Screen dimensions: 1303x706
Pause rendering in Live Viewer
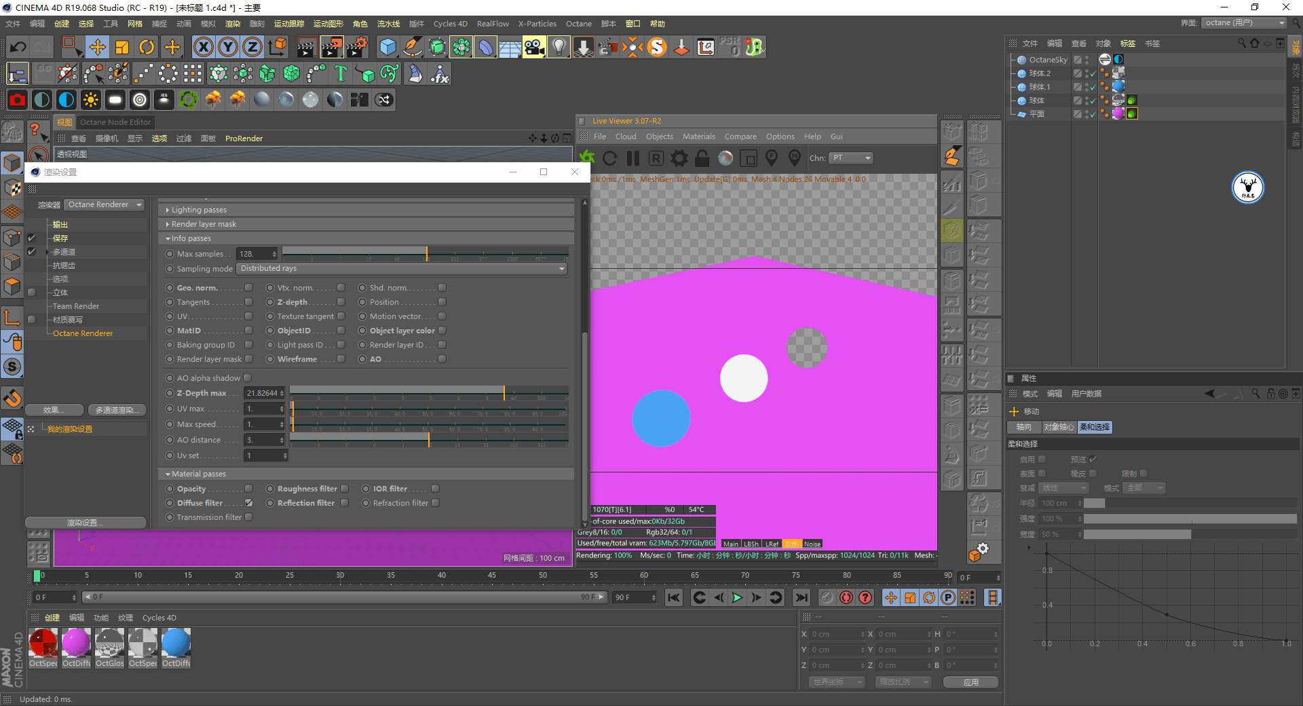(x=633, y=158)
